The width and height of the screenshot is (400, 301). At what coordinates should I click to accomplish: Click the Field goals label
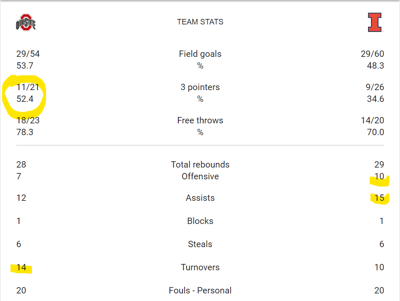coord(200,54)
